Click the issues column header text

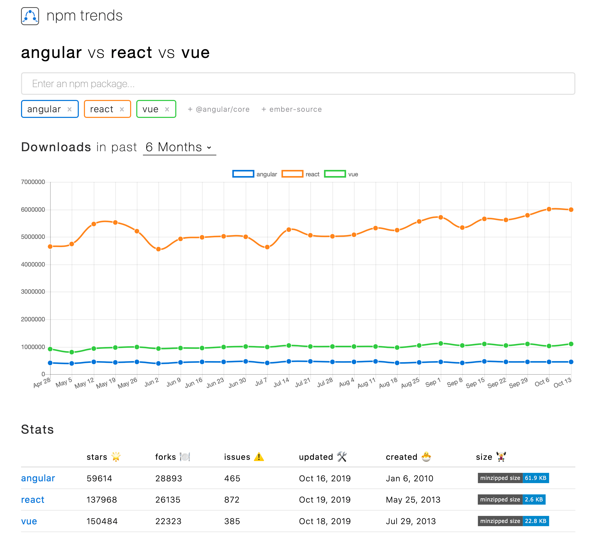pos(237,457)
